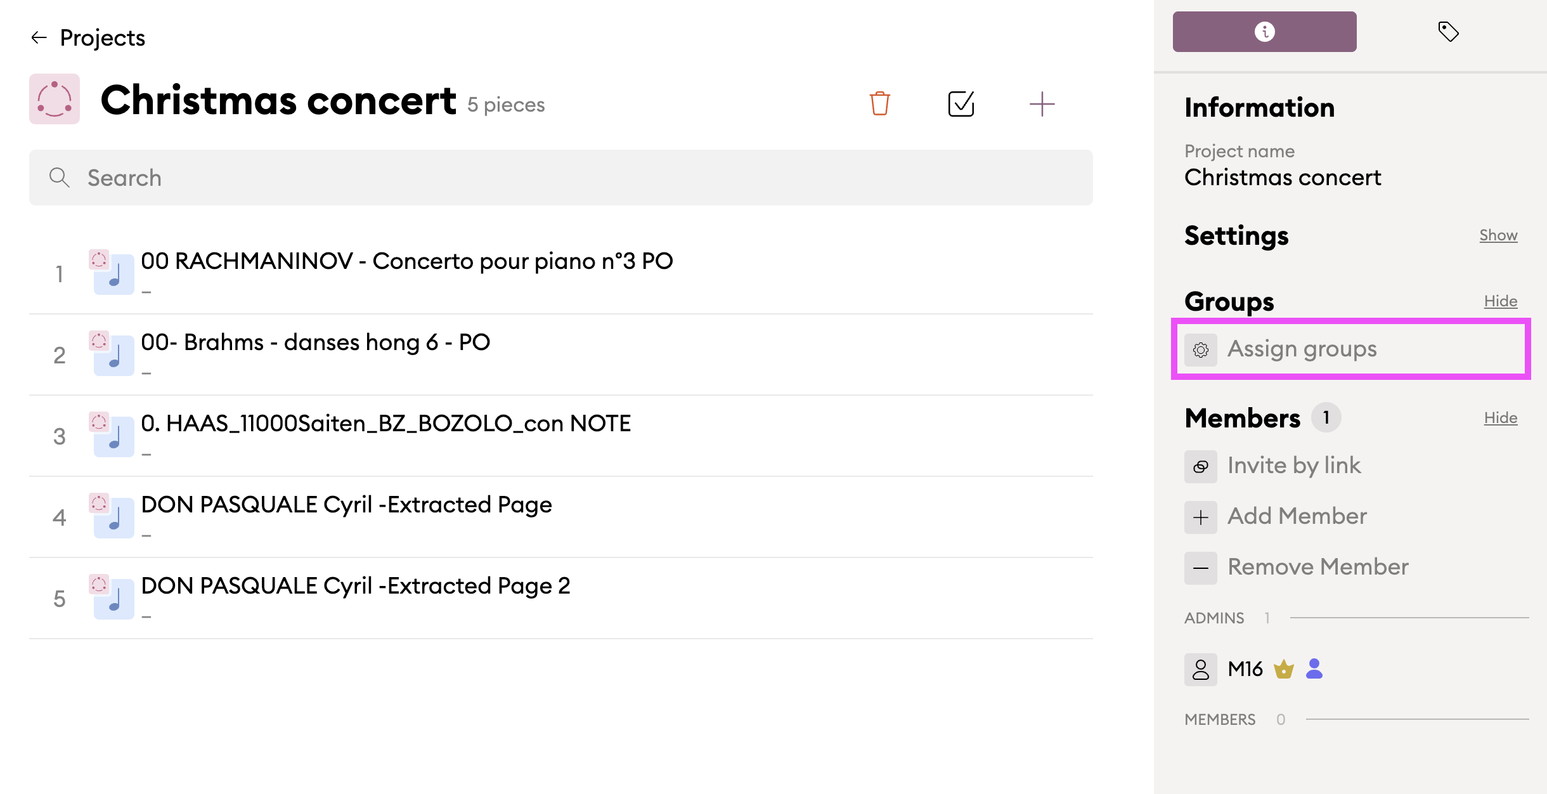Viewport: 1547px width, 794px height.
Task: Open M16 admin user avatar icon
Action: (x=1200, y=670)
